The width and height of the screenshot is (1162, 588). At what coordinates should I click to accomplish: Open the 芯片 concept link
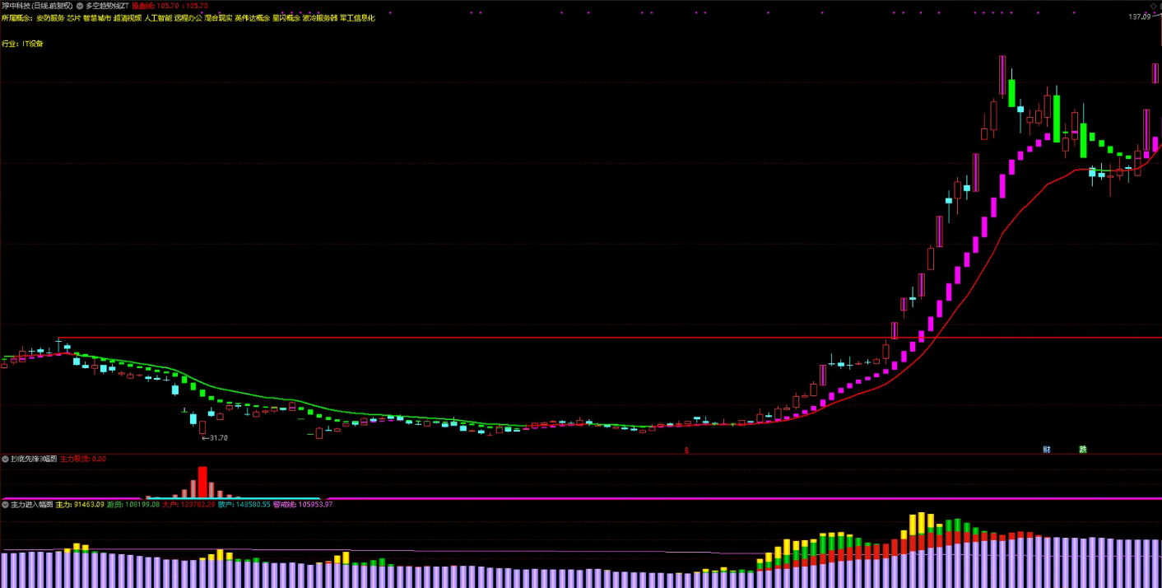pyautogui.click(x=73, y=17)
